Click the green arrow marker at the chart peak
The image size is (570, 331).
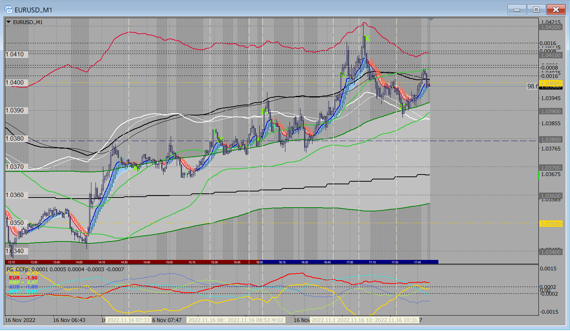tap(367, 38)
